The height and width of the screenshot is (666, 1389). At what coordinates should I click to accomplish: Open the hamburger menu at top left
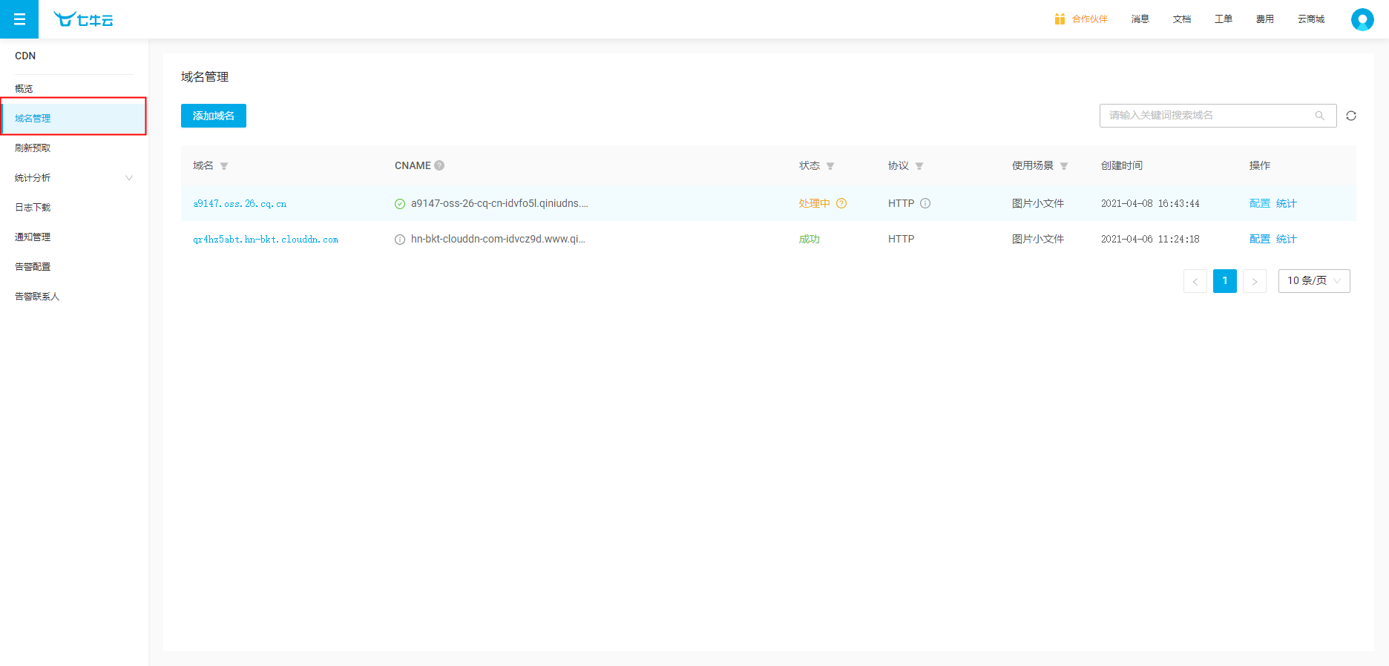tap(19, 19)
